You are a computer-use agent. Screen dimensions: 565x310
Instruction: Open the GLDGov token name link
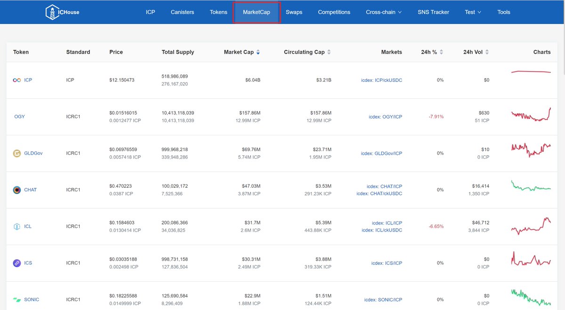coord(33,153)
